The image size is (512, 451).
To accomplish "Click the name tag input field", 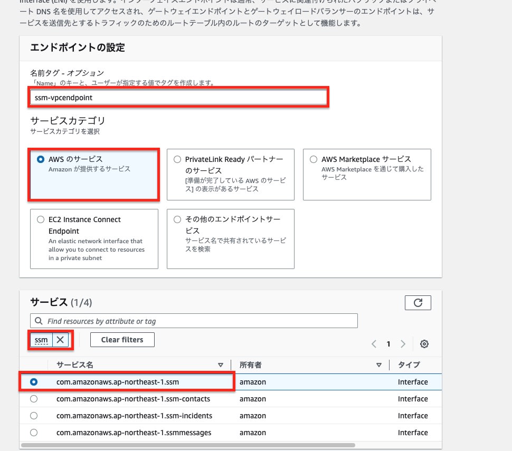I will tap(178, 97).
